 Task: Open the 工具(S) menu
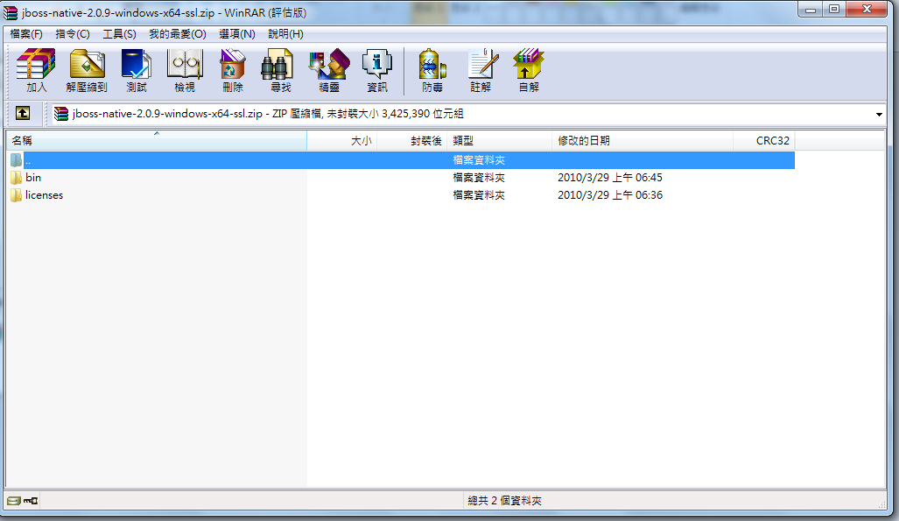pos(119,34)
